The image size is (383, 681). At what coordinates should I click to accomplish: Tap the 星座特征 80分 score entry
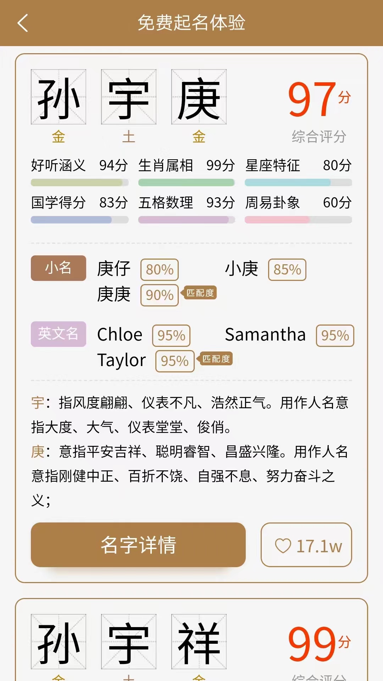click(298, 165)
